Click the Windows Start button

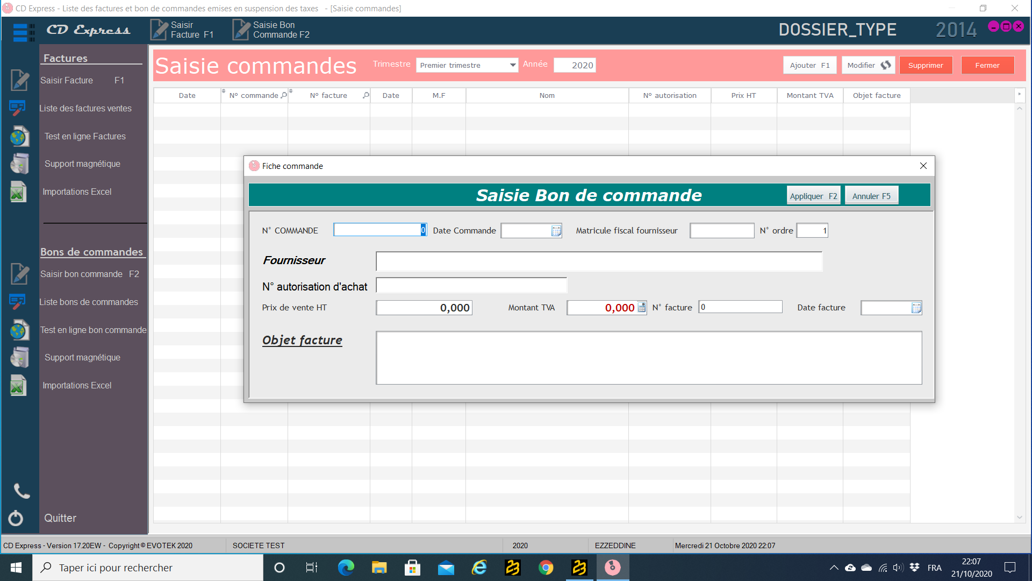point(16,568)
